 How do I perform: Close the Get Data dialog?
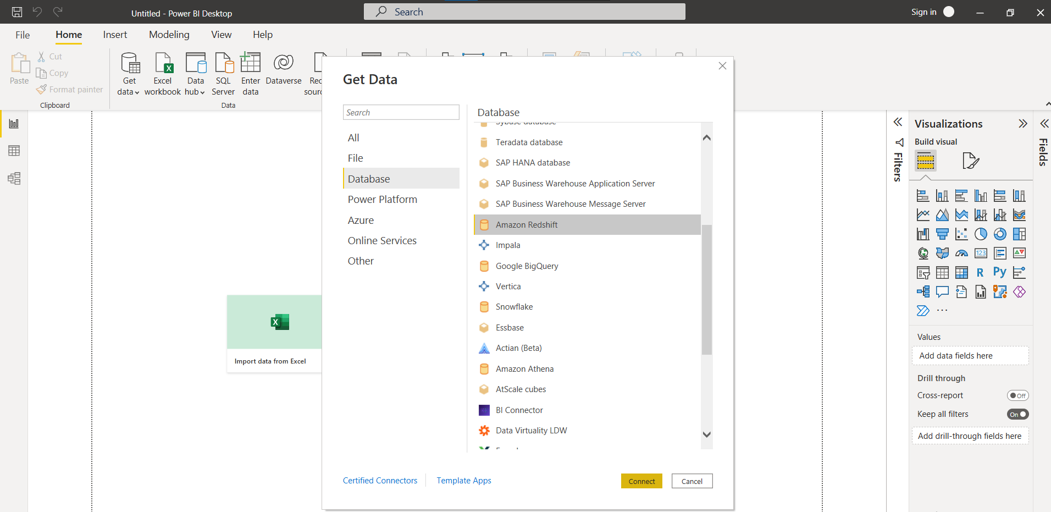pos(722,66)
